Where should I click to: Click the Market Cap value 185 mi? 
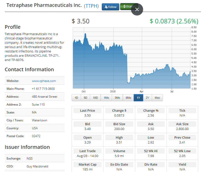[x=87, y=169]
